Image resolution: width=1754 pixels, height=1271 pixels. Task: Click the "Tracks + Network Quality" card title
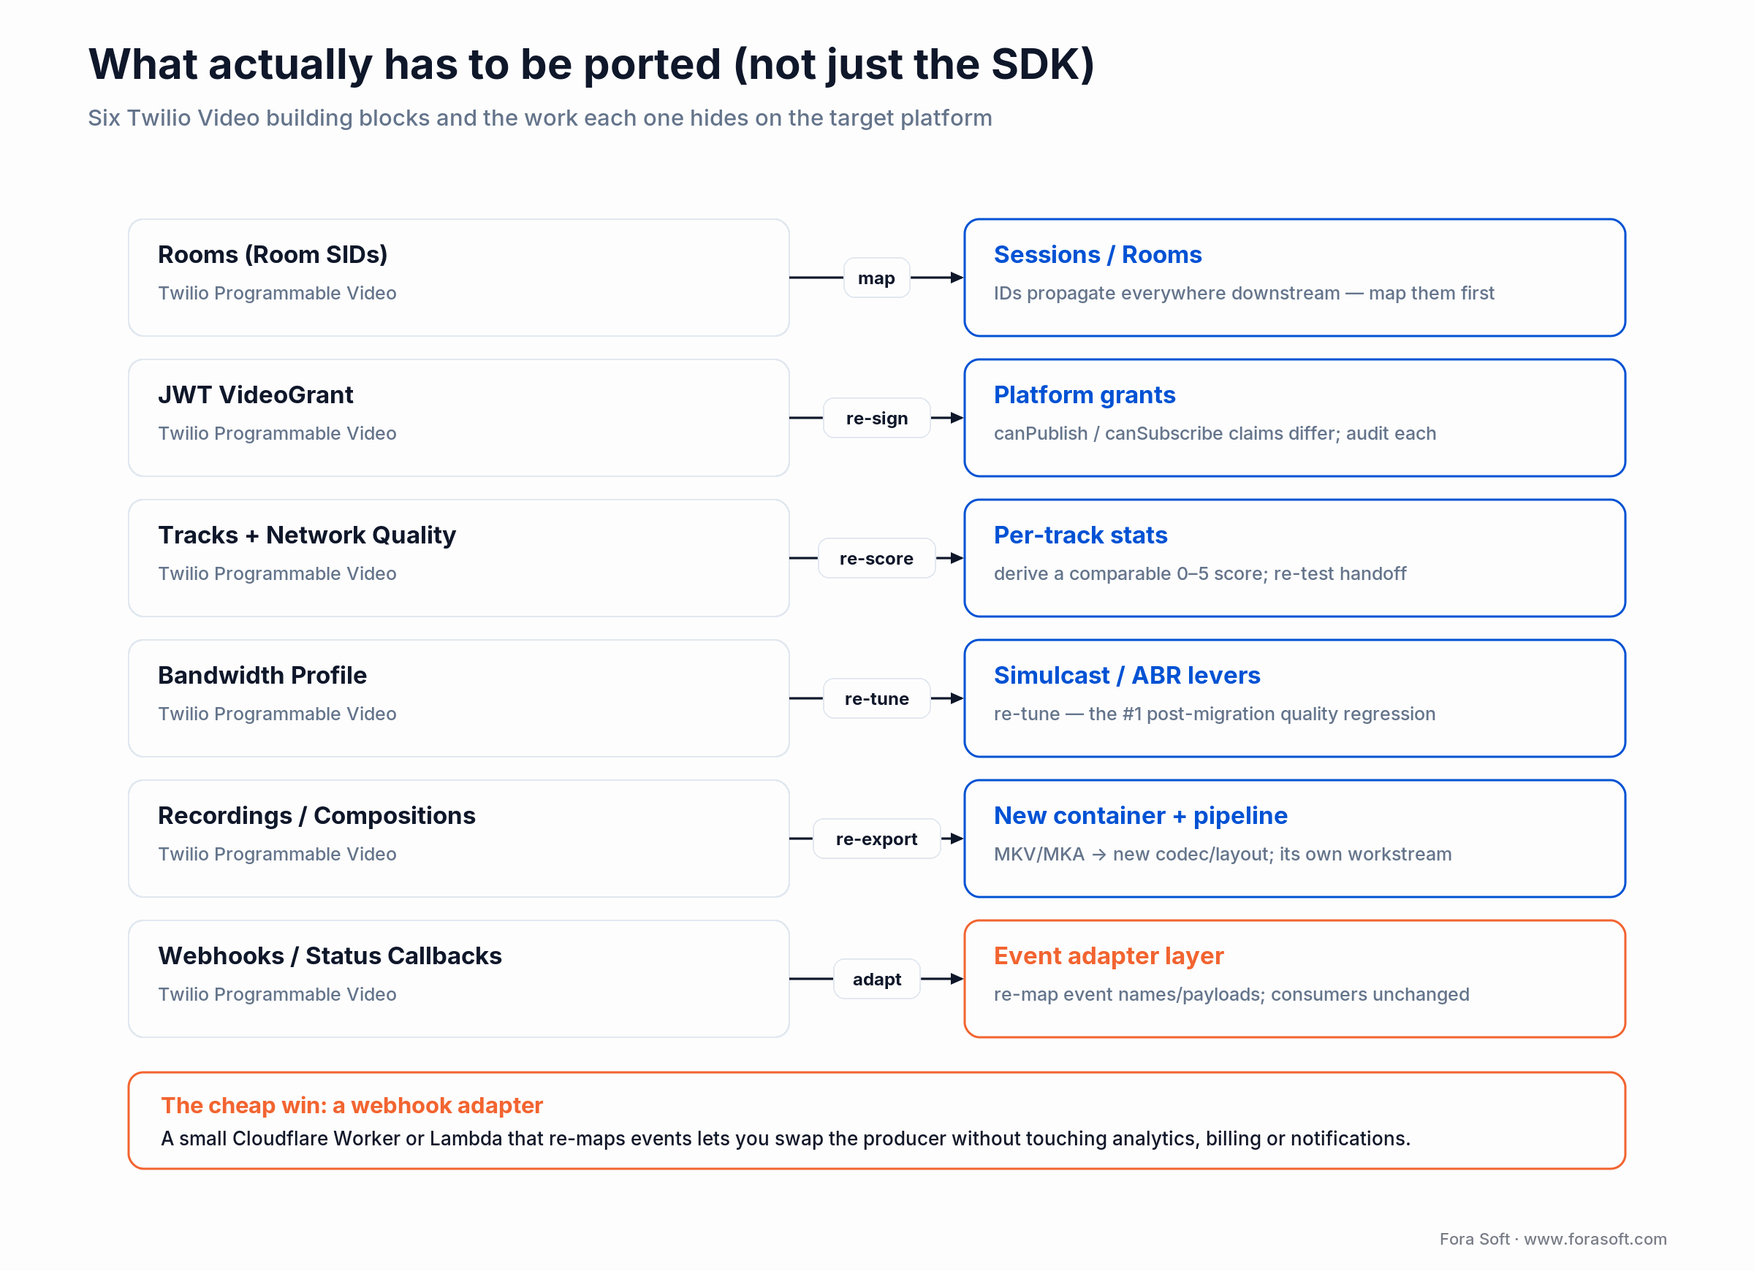click(x=307, y=535)
